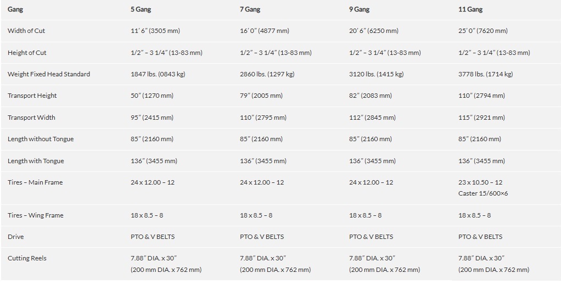Click the Height of Cut row label
This screenshot has width=561, height=284.
[x=27, y=53]
